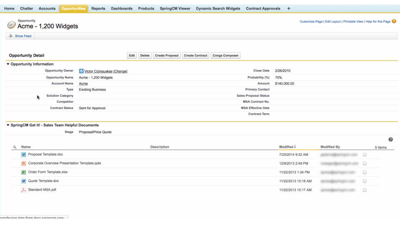Switch to the Accounts tab
The width and height of the screenshot is (400, 225).
pos(47,8)
